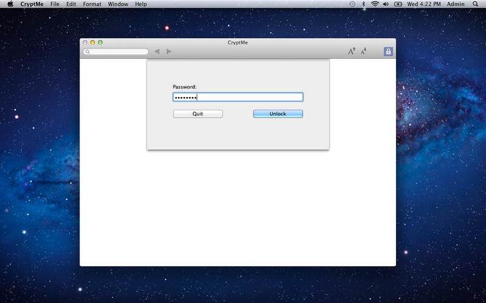The image size is (486, 303).
Task: Open the Wi-Fi status menu
Action: (x=375, y=4)
